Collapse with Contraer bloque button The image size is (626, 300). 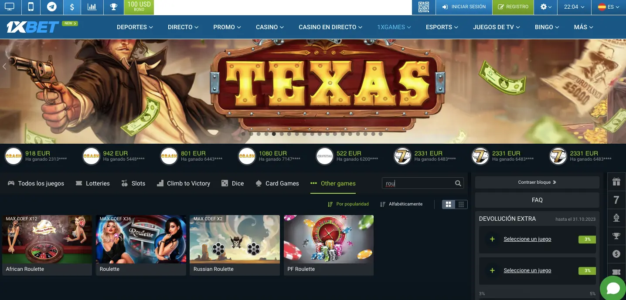click(x=537, y=182)
